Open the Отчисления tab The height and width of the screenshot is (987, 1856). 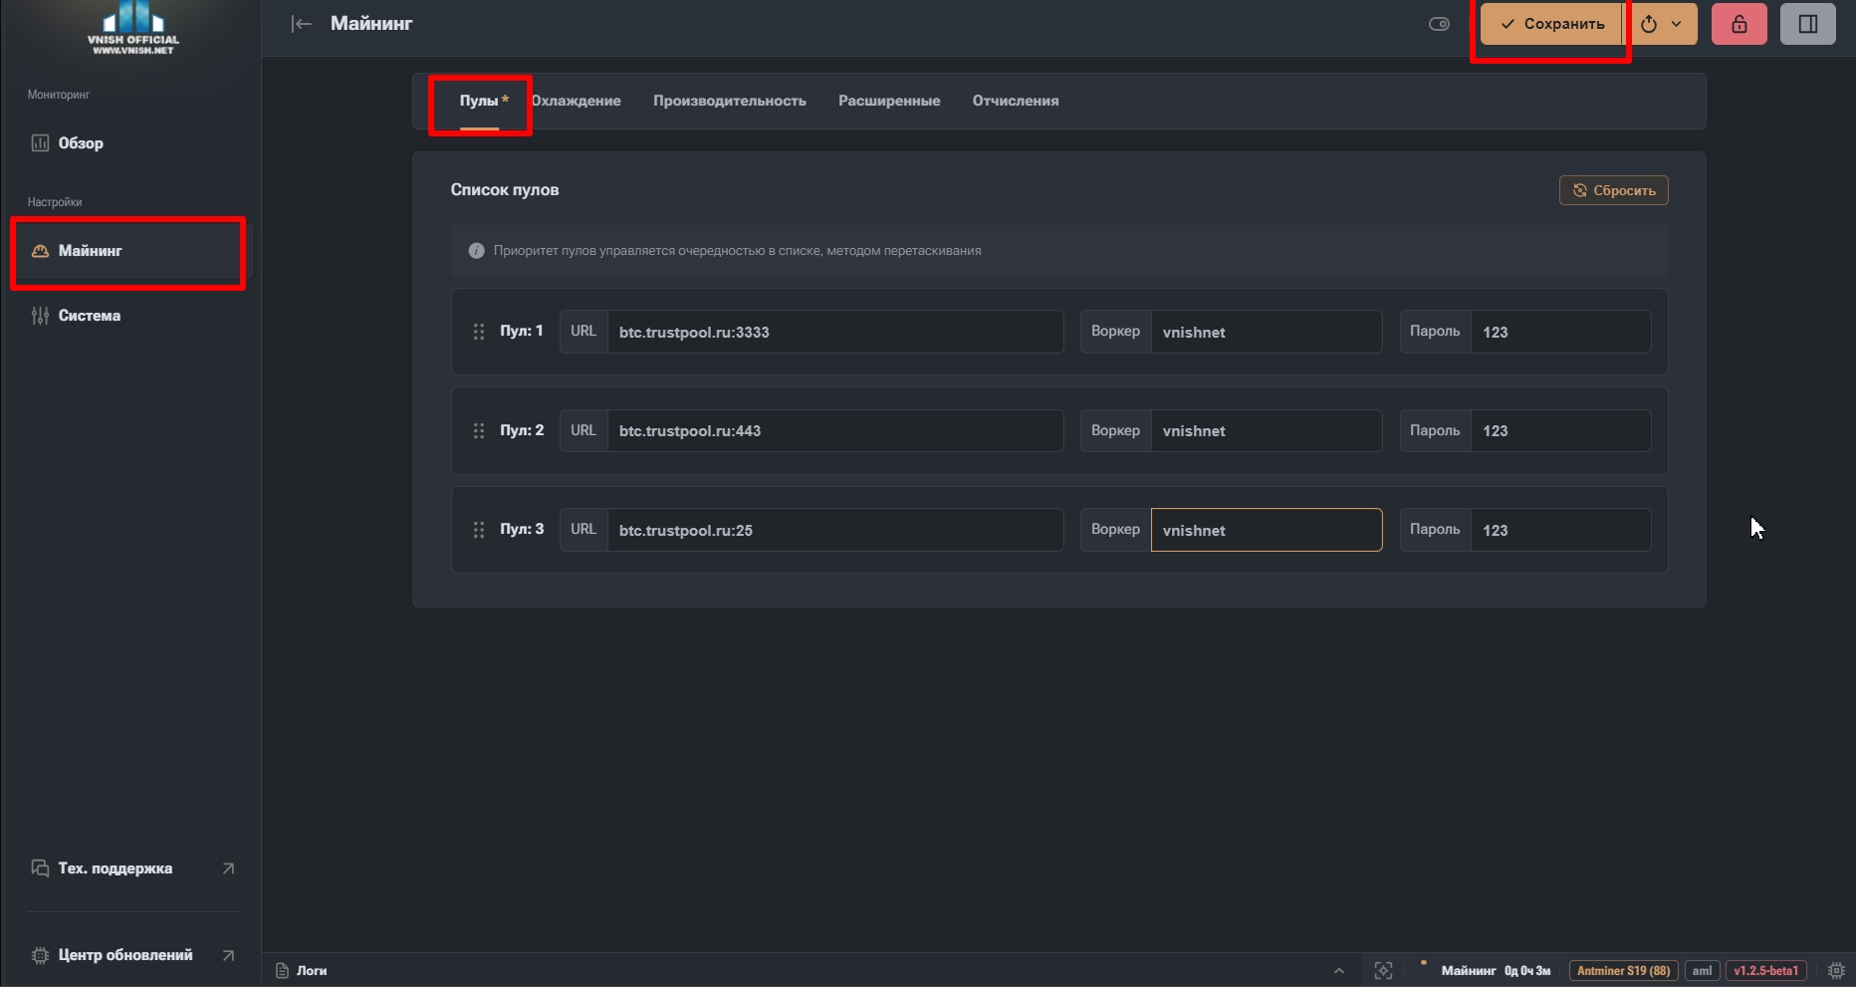click(x=1016, y=101)
